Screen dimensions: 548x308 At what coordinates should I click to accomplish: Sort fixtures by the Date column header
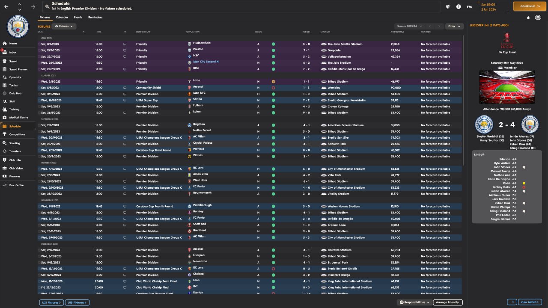40,32
